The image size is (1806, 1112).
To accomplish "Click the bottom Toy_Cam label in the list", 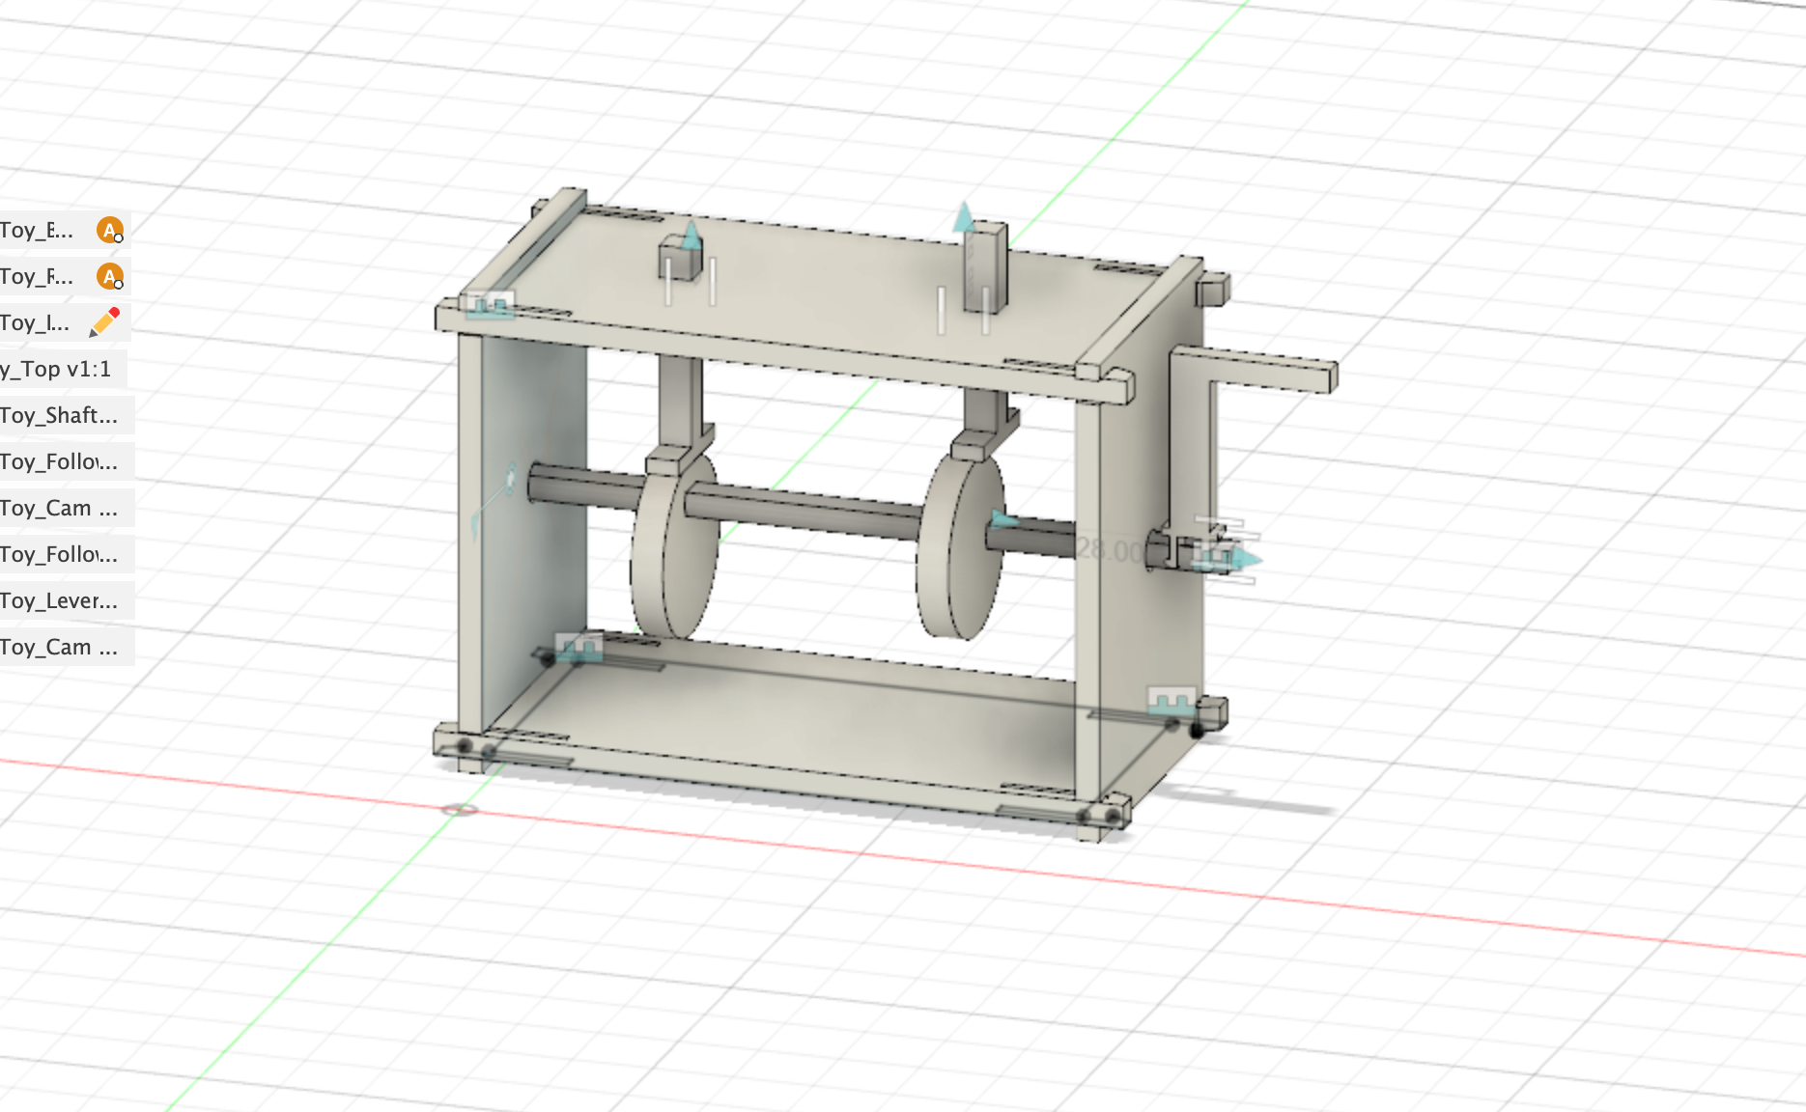I will tap(58, 647).
